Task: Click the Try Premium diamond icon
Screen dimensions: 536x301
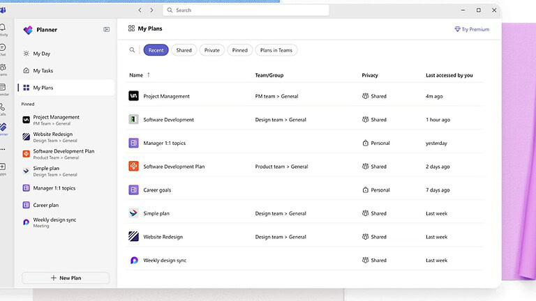Action: coord(457,29)
